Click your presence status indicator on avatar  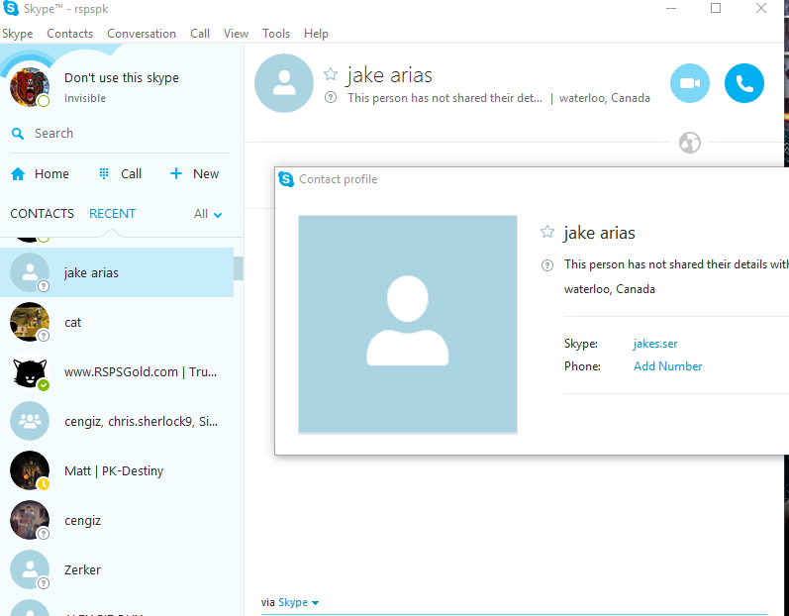click(x=44, y=101)
